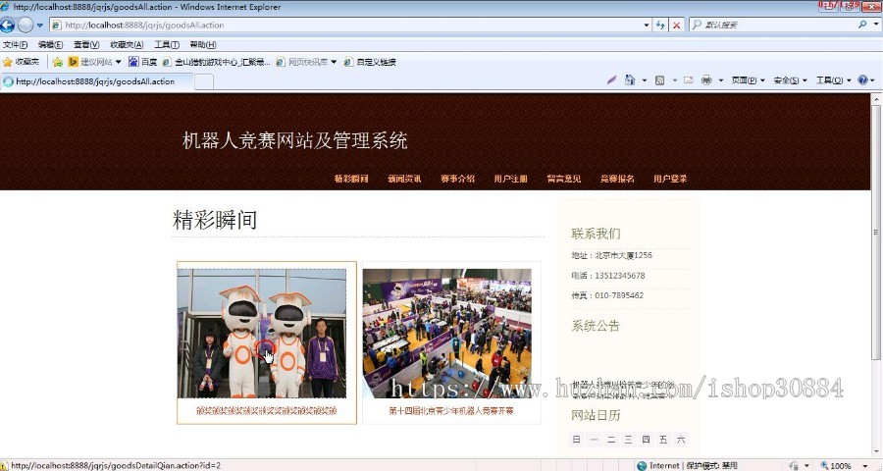Open the 安全(S) command bar dropdown
Image resolution: width=883 pixels, height=471 pixels.
point(790,80)
